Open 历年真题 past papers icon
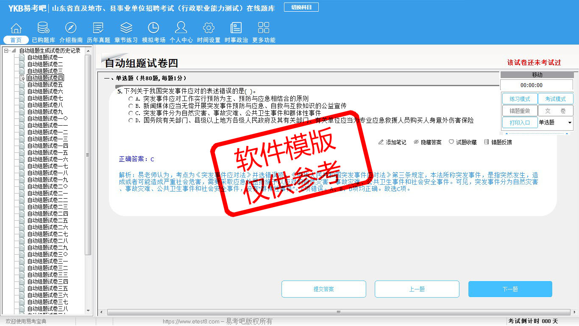579x326 pixels. point(98,28)
